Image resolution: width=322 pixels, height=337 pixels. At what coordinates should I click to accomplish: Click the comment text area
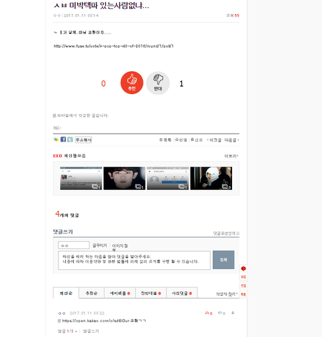coord(134,260)
